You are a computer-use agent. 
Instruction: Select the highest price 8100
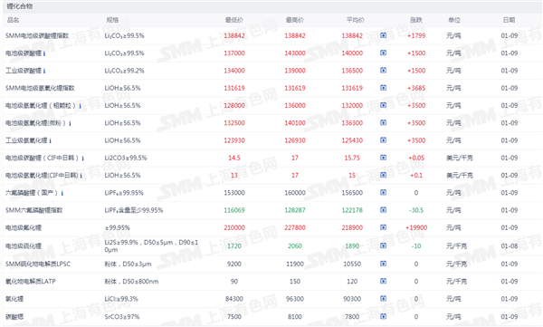click(x=295, y=317)
